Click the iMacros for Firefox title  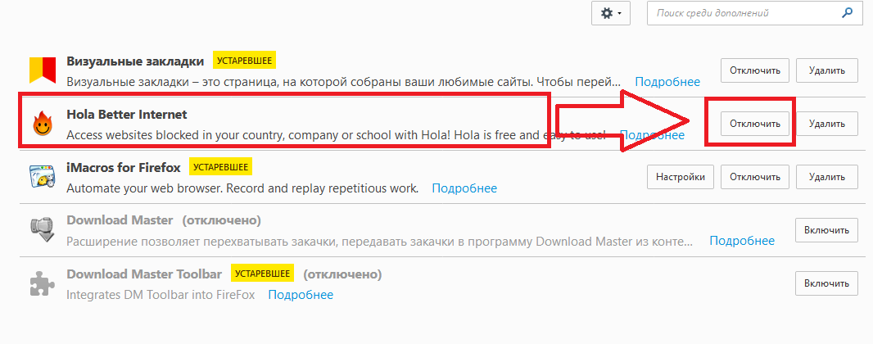124,166
